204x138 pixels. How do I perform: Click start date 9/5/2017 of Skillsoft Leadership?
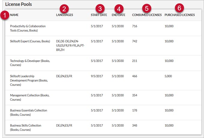[x=97, y=76]
